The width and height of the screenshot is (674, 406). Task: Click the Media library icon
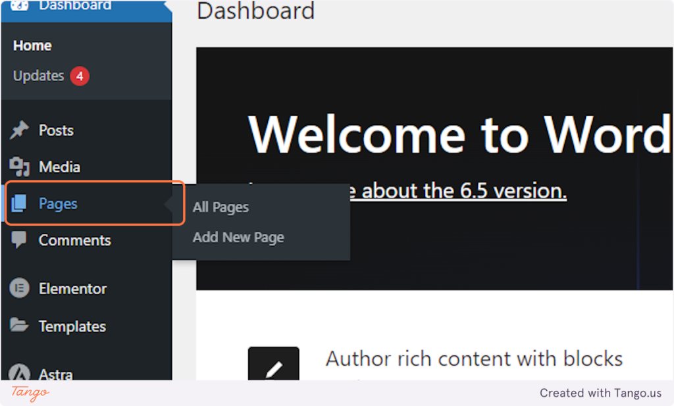pos(19,166)
